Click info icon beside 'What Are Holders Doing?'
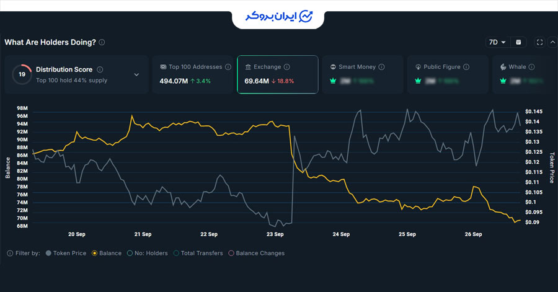The height and width of the screenshot is (292, 558). pos(102,43)
